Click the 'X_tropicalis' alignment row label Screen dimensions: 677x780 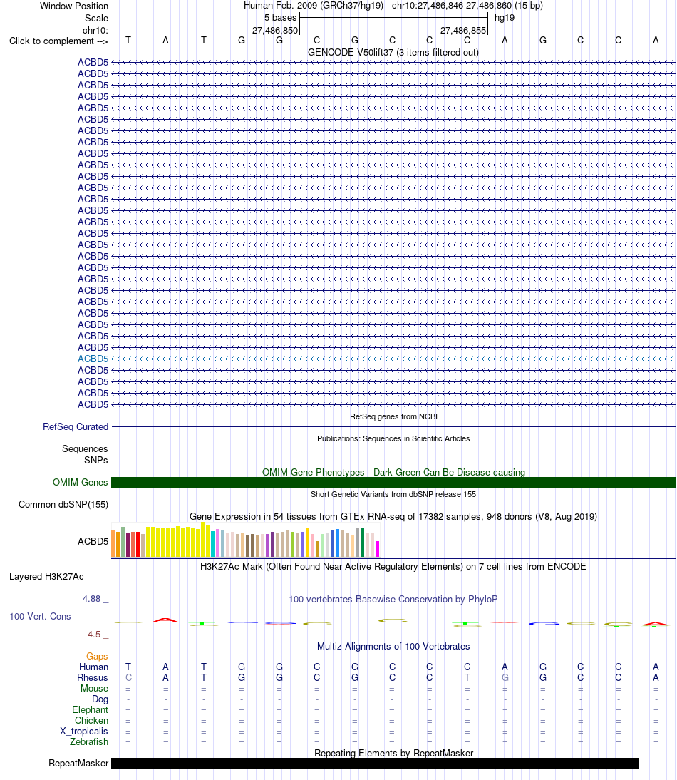[x=84, y=732]
